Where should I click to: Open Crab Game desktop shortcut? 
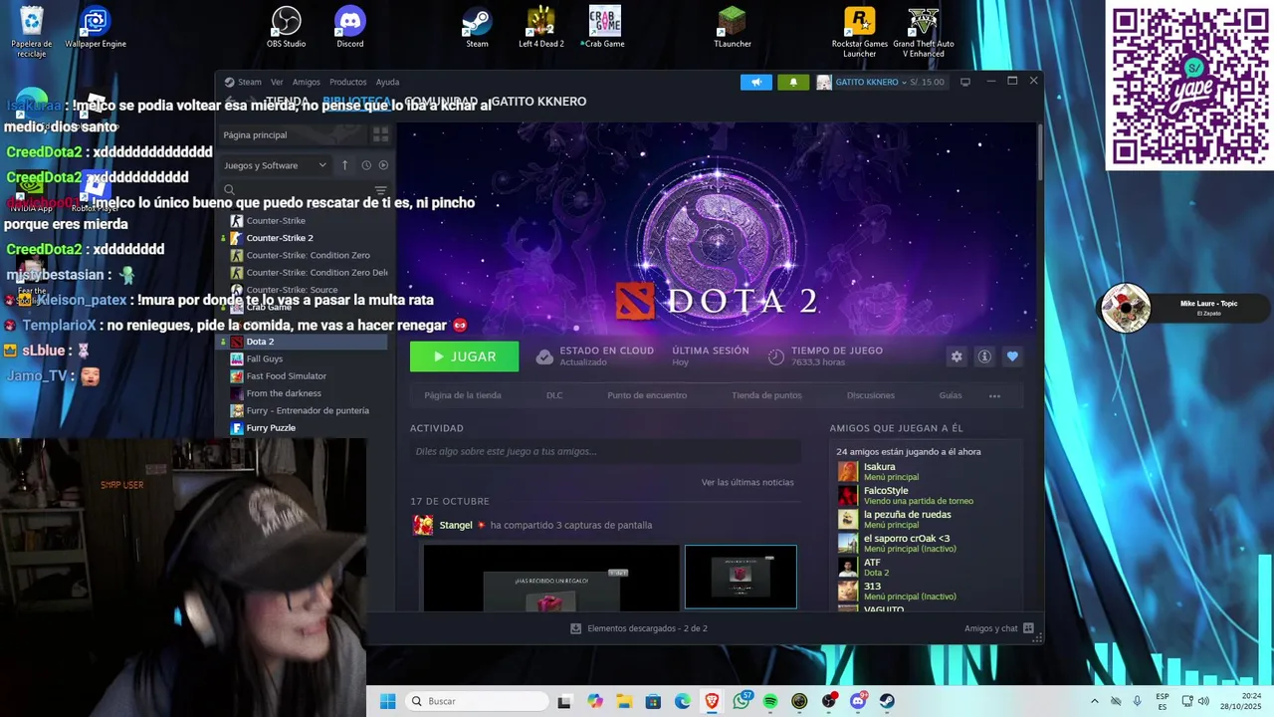(x=604, y=28)
